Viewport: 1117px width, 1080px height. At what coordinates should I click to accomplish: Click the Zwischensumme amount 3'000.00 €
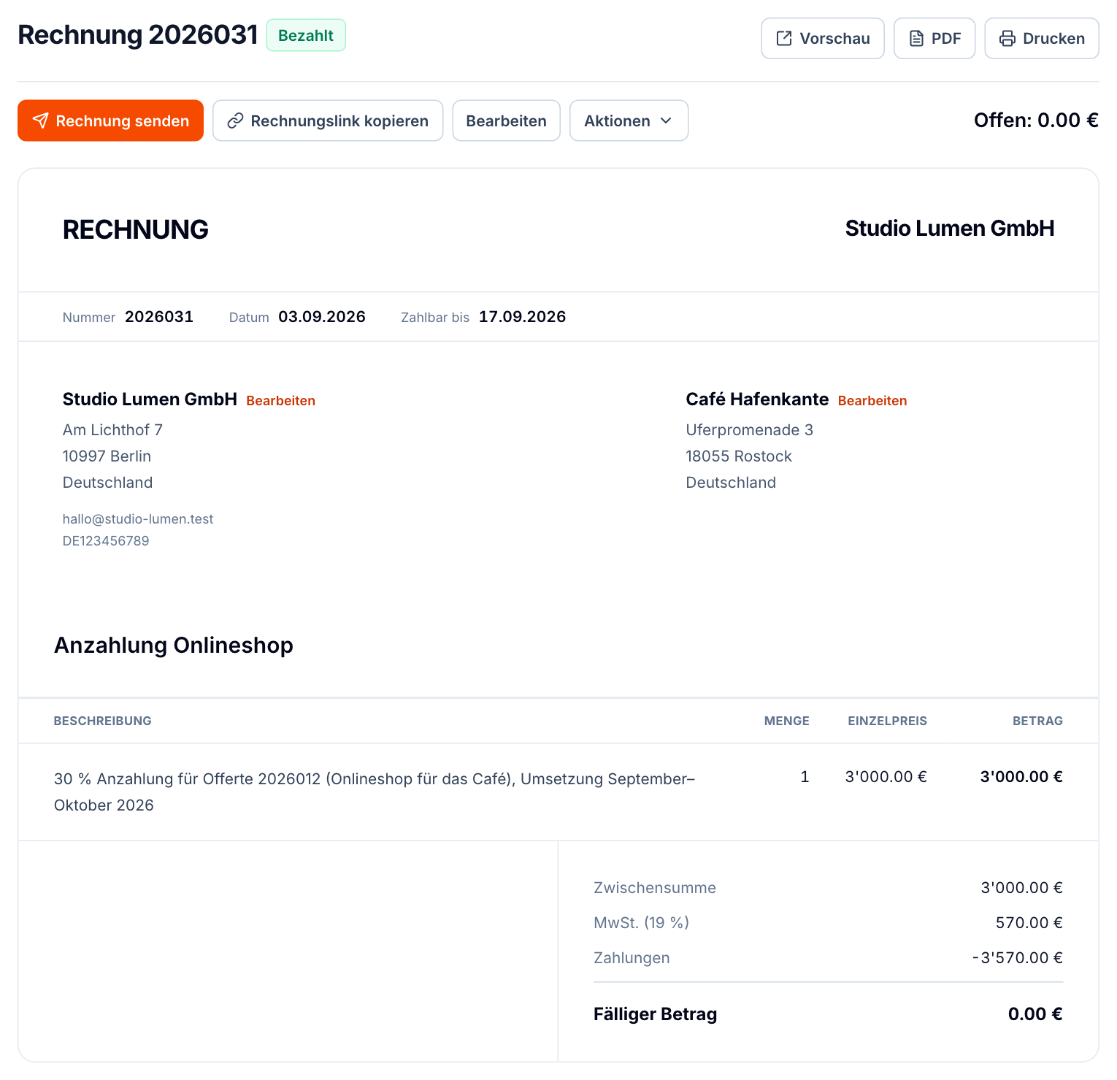(x=1022, y=888)
